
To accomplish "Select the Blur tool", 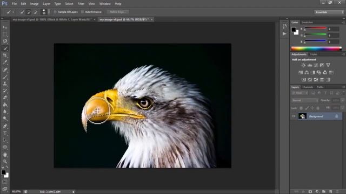I will [5, 112].
